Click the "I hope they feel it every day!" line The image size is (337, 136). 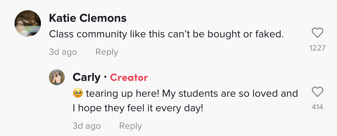click(138, 108)
